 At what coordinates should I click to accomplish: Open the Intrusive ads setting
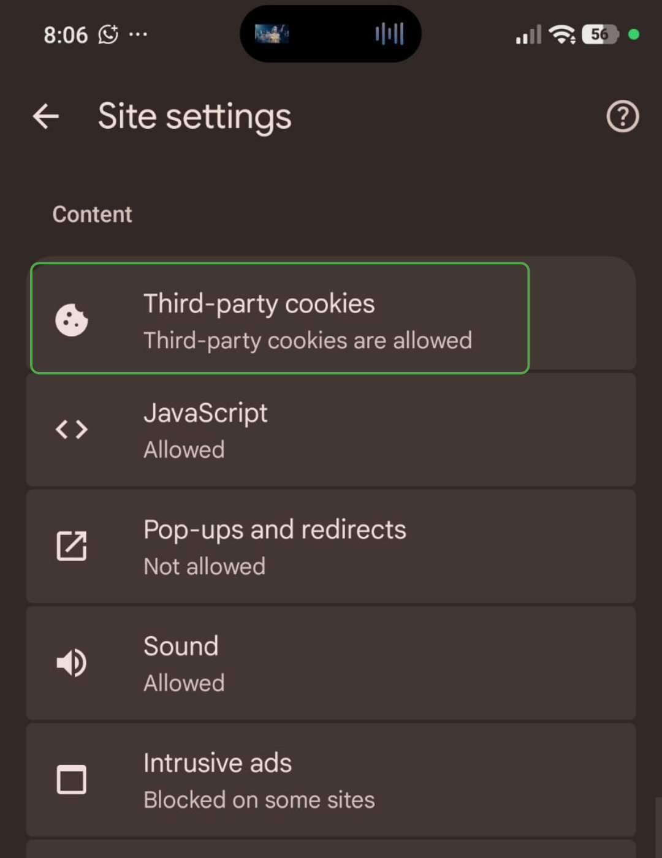coord(331,780)
